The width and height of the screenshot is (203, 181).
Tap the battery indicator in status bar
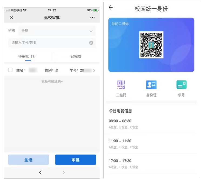[x=96, y=10]
